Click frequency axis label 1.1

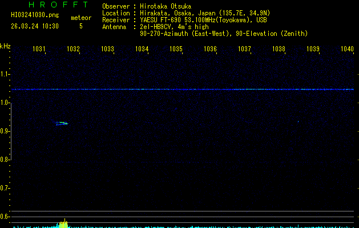(5, 74)
